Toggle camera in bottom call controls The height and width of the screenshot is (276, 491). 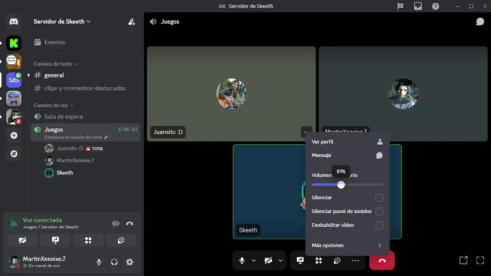tap(268, 261)
